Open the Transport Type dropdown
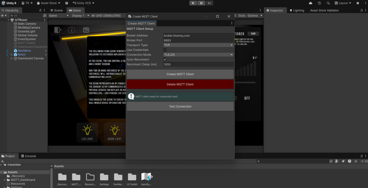This screenshot has height=188, width=368. [x=198, y=45]
